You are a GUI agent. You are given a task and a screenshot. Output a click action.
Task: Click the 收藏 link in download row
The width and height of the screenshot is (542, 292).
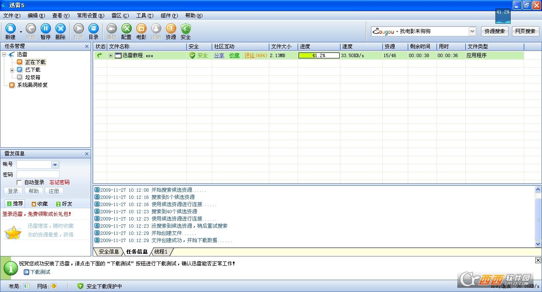point(234,55)
